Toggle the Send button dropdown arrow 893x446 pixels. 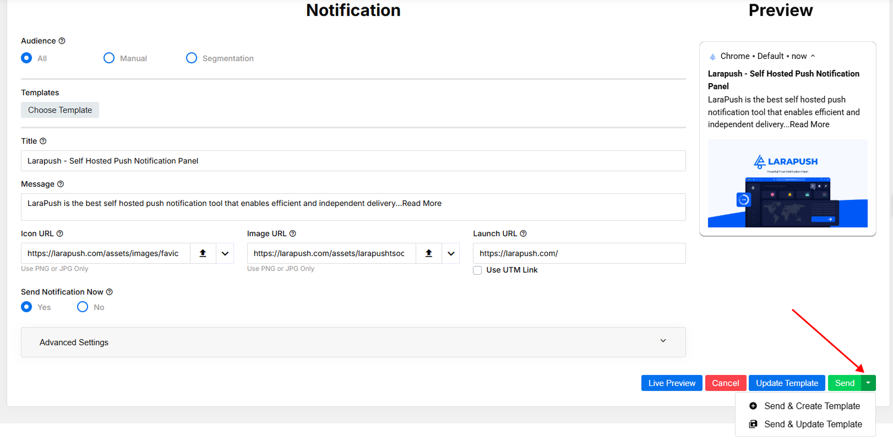pos(868,383)
